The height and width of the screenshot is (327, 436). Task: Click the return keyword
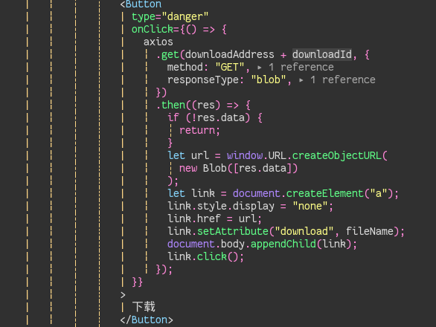pyautogui.click(x=197, y=130)
